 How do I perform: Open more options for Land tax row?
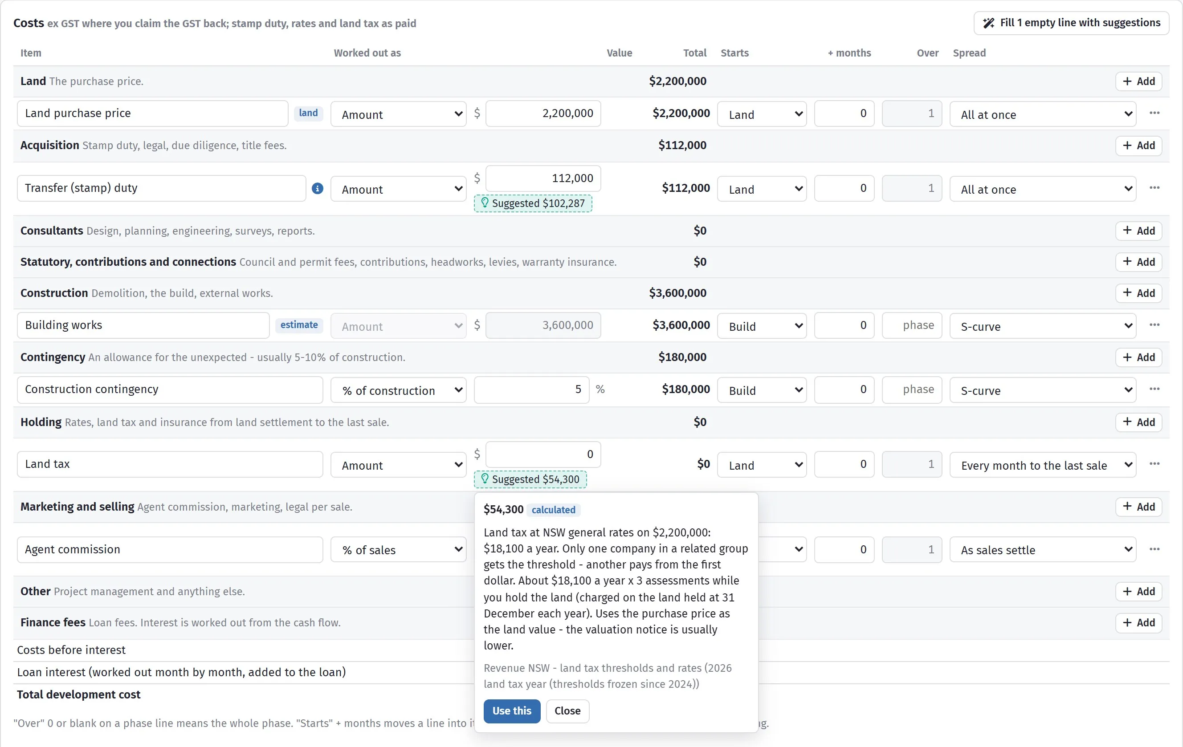1154,463
